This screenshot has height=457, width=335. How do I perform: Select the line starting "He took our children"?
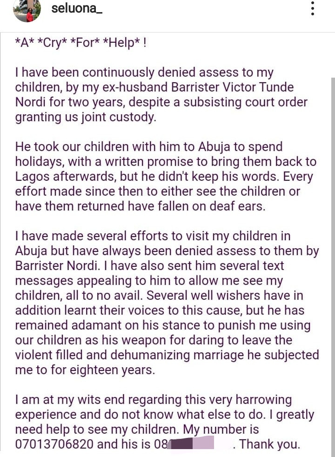(x=149, y=147)
